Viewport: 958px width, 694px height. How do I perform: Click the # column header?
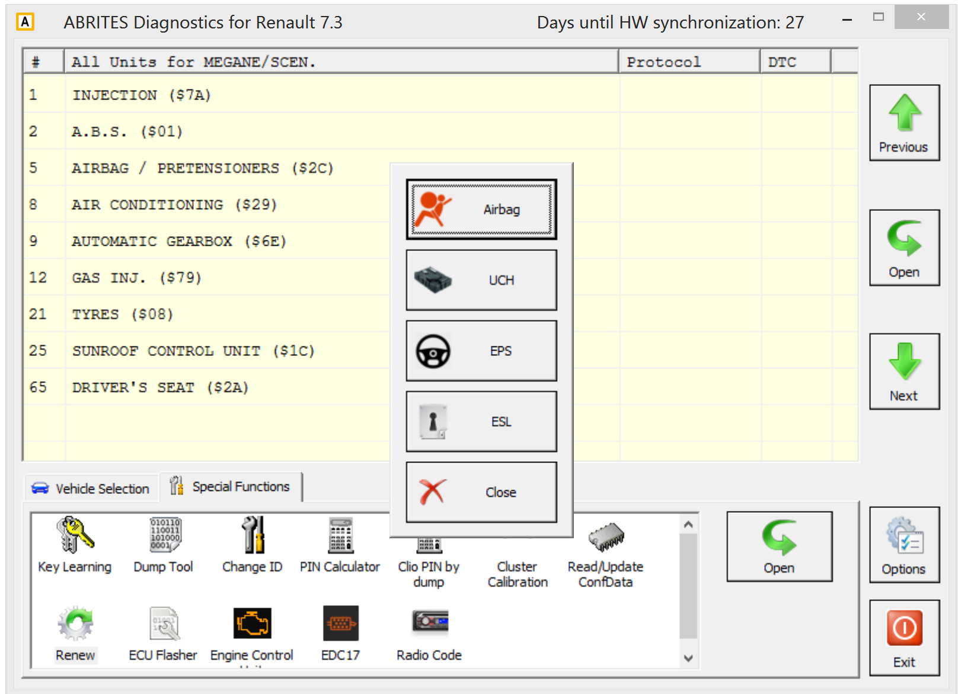click(43, 62)
